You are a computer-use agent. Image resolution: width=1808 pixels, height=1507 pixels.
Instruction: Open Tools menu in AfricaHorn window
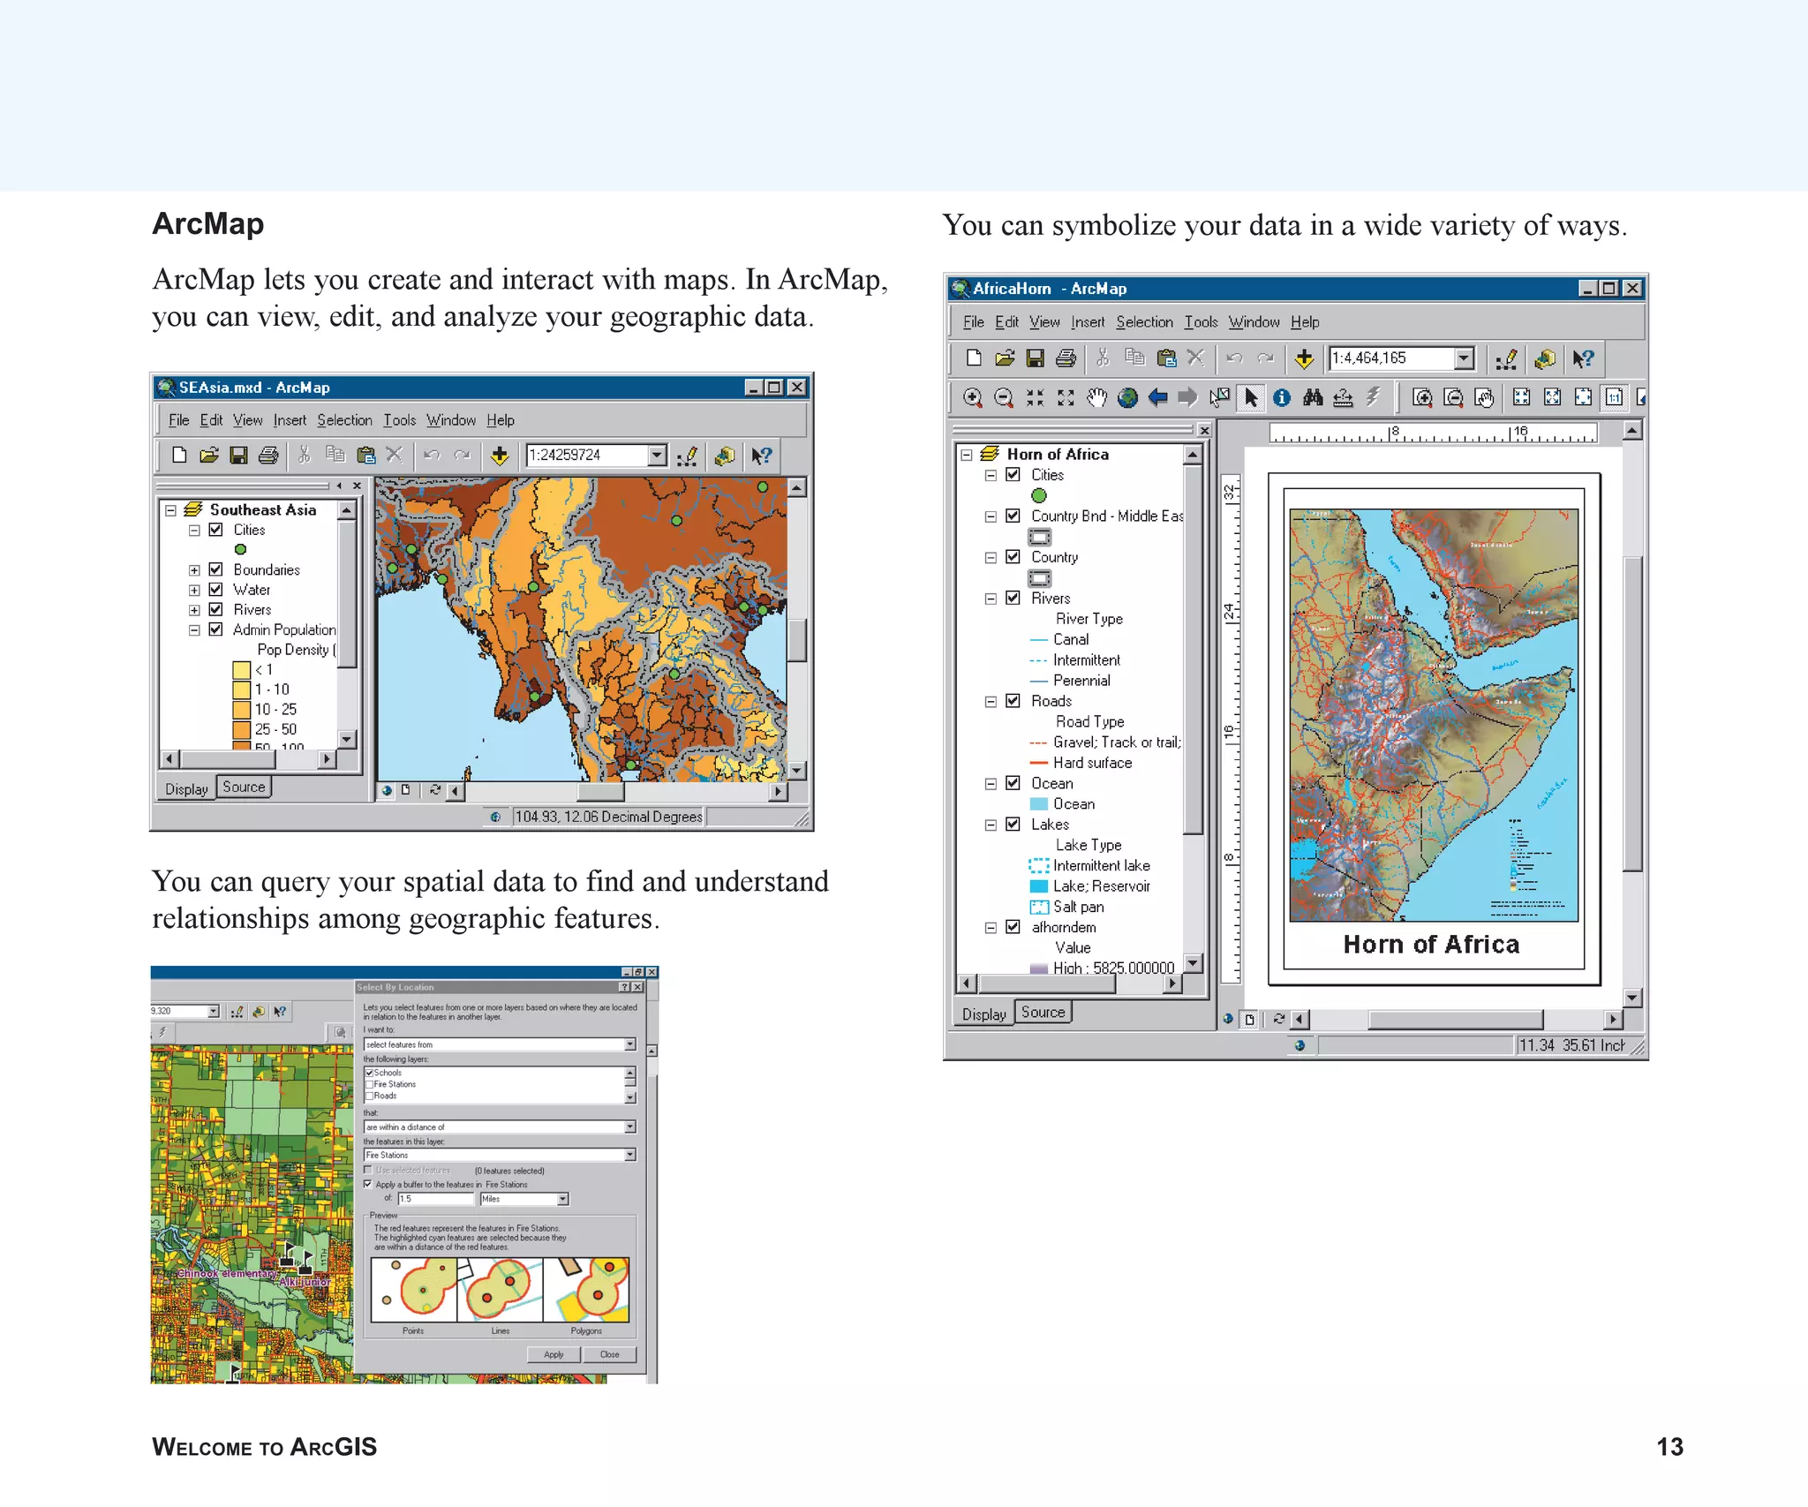point(1201,322)
